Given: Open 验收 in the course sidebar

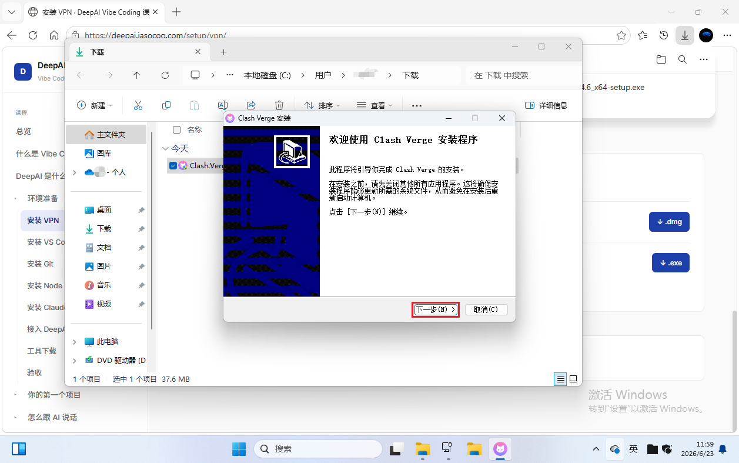Looking at the screenshot, I should click(35, 372).
